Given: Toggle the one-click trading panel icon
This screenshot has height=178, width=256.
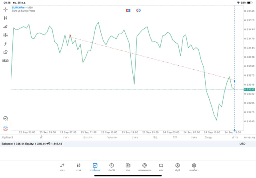Looking at the screenshot, I should tap(128, 10).
